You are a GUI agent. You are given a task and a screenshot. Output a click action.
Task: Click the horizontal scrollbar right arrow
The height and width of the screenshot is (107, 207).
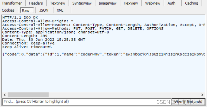tap(202, 95)
